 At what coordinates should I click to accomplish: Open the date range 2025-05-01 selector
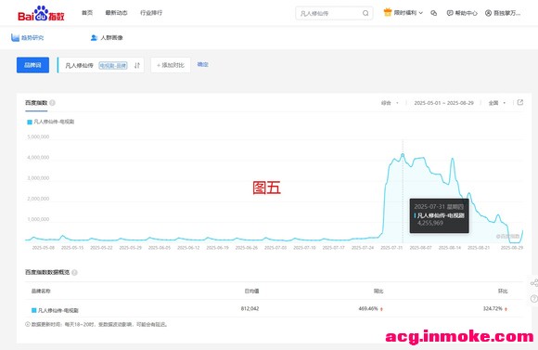443,103
